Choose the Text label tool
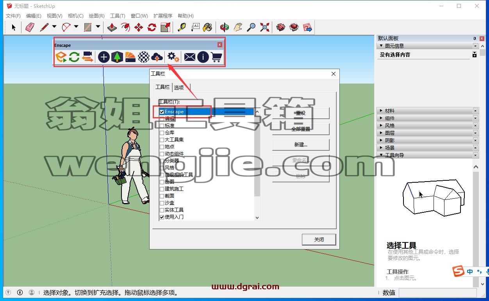The height and width of the screenshot is (301, 489). (x=195, y=27)
